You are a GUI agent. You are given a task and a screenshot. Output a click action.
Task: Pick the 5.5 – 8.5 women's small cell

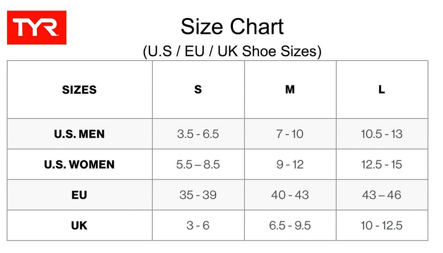[x=198, y=165]
